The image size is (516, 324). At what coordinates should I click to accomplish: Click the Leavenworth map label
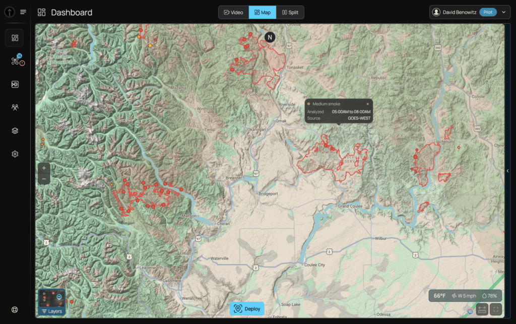(x=151, y=268)
